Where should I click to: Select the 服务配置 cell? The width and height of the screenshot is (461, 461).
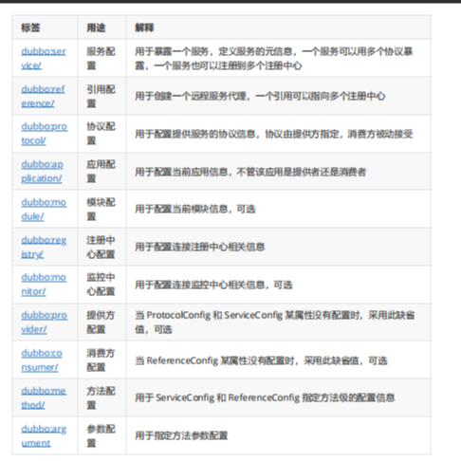click(x=101, y=58)
